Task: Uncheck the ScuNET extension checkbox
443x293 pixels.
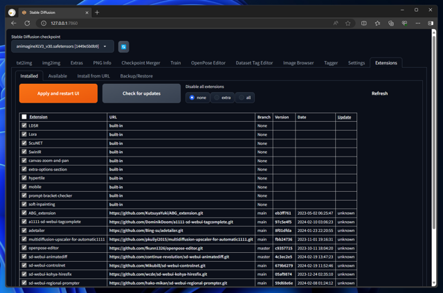Action: click(24, 143)
